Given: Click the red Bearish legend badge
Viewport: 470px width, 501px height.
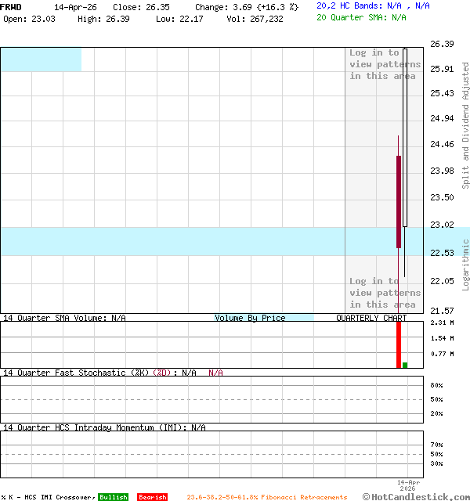Looking at the screenshot, I should (152, 497).
